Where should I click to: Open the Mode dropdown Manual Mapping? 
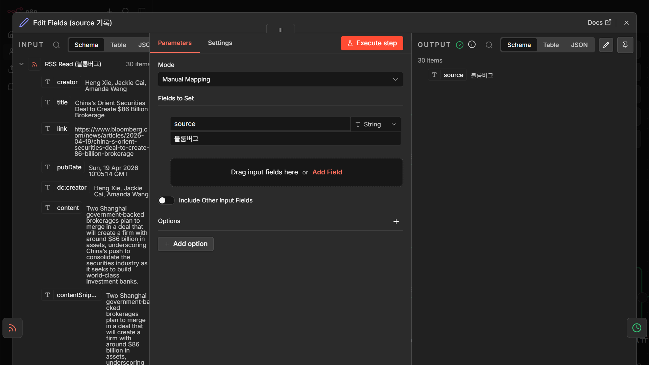point(280,79)
